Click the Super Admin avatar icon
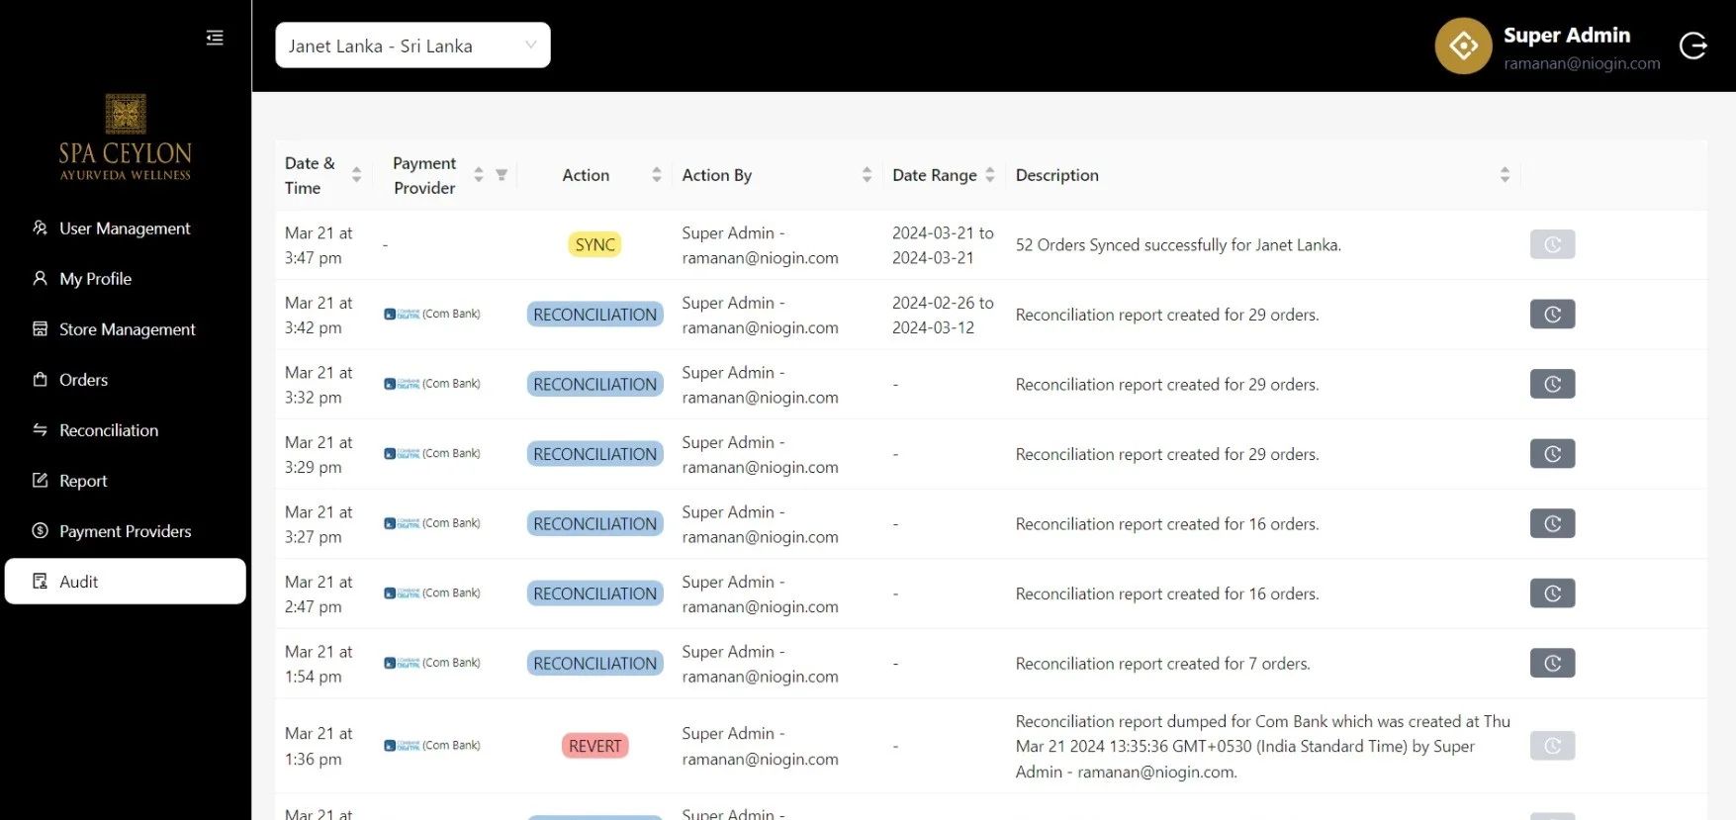 point(1463,46)
